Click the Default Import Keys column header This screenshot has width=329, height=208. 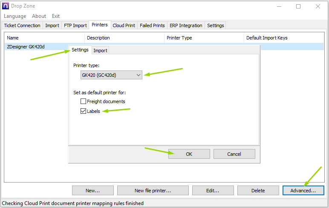(284, 38)
